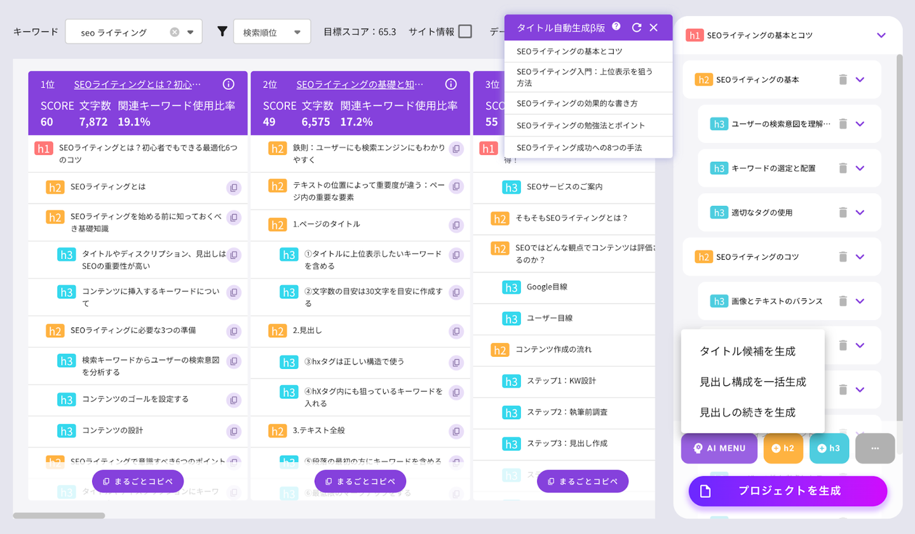
Task: Copy heading SEOライティングに必要な3つの準備
Action: [234, 331]
